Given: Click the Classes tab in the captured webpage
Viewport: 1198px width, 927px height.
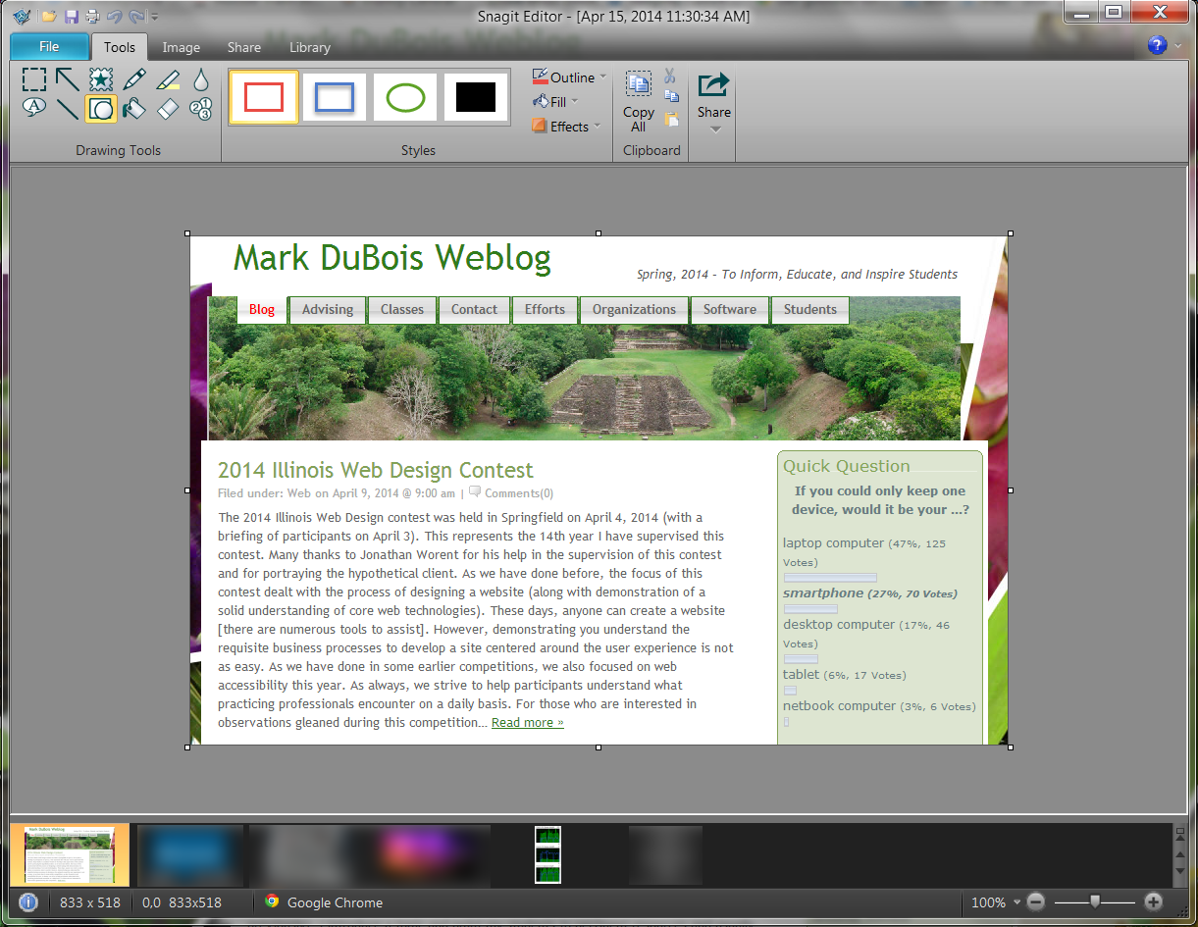Looking at the screenshot, I should click(x=402, y=310).
